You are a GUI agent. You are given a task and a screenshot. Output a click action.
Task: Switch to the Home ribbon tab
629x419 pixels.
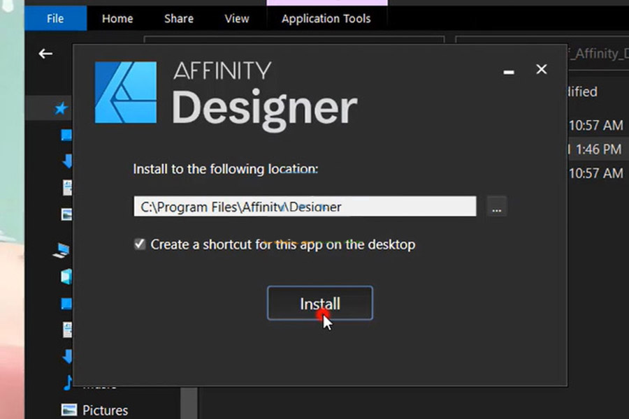click(117, 18)
